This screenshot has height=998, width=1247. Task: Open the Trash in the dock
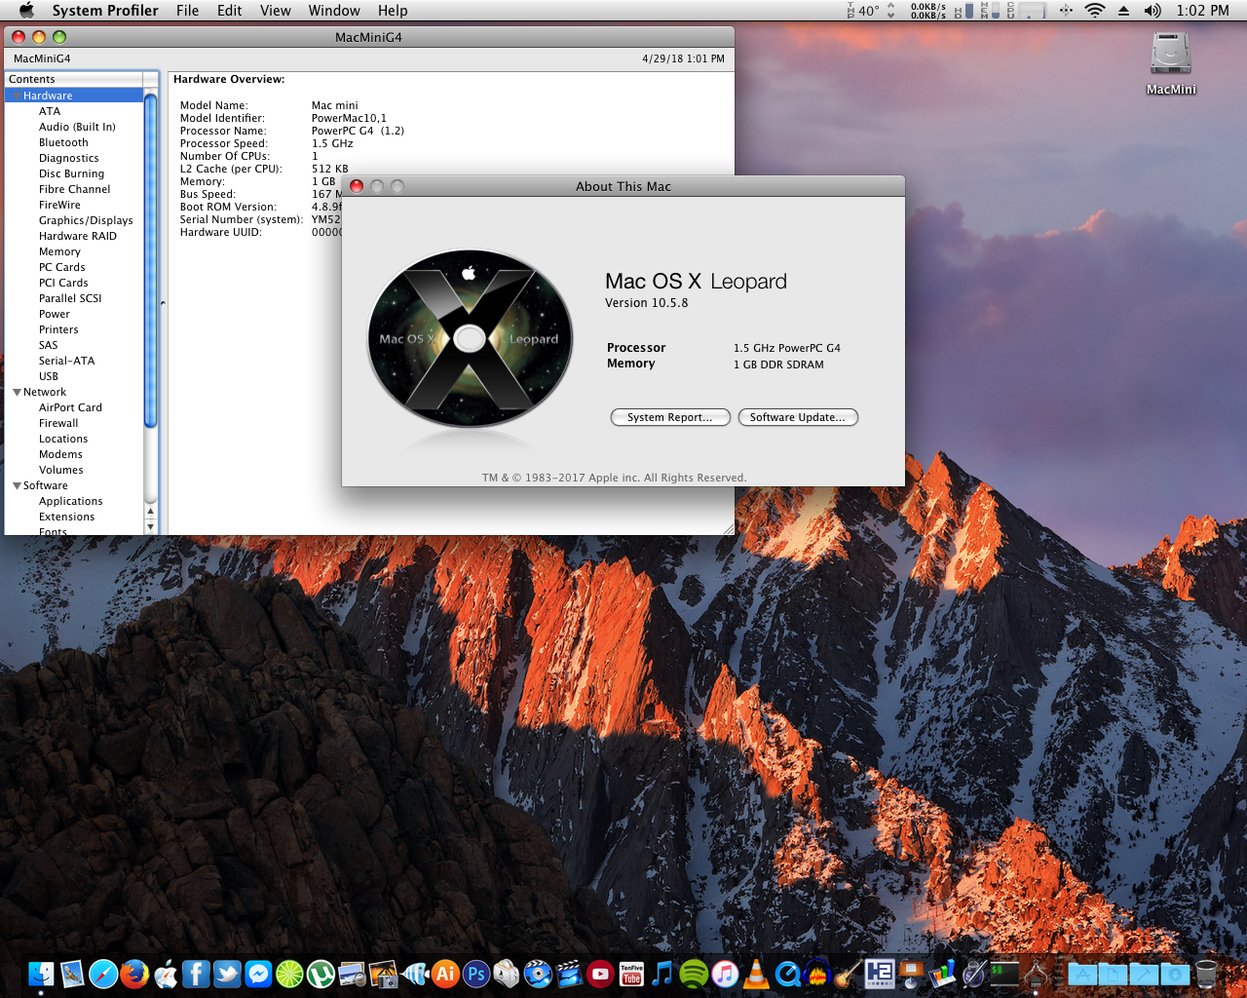click(1206, 974)
